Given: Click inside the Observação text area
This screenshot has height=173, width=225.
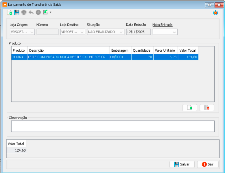Looking at the screenshot, I should click(113, 126).
